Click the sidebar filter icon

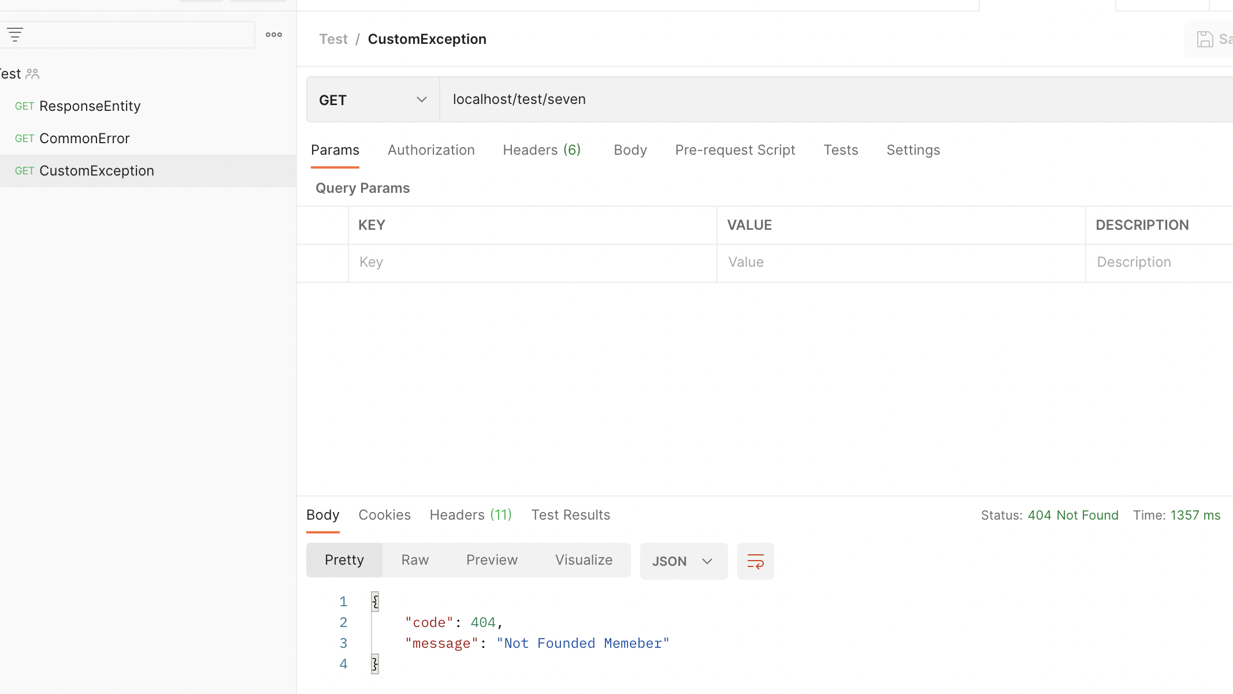[15, 35]
